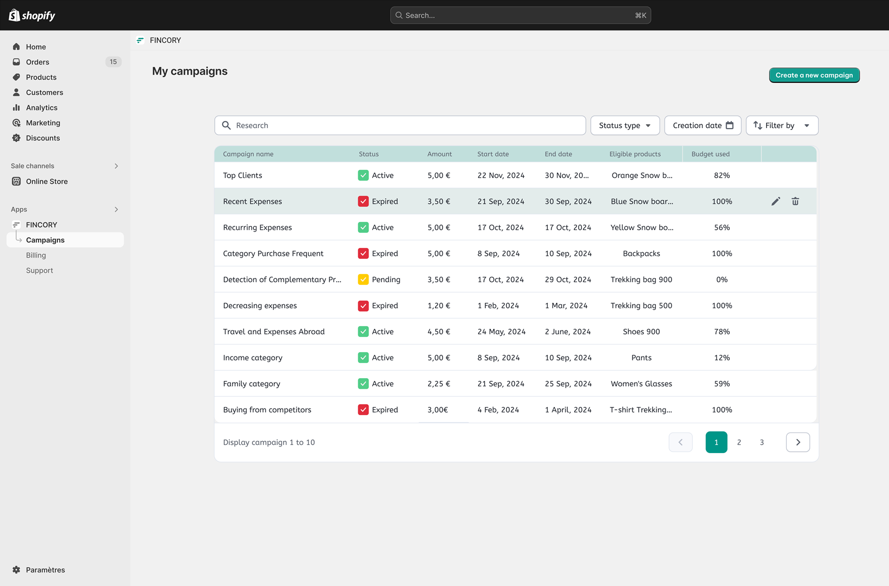Click the Women's Glasses product cell
Viewport: 889px width, 586px height.
641,384
